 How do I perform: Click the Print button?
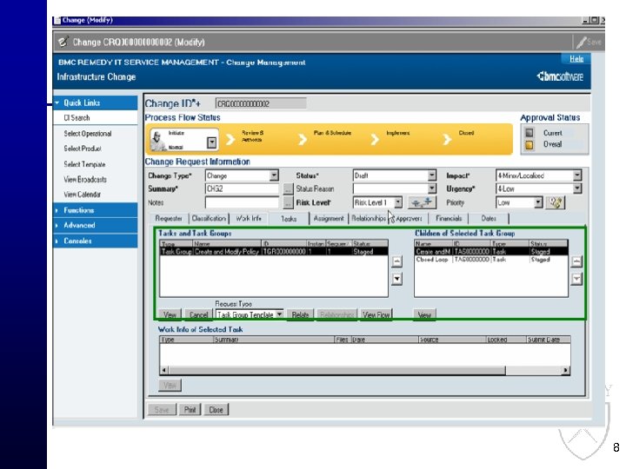coord(190,410)
